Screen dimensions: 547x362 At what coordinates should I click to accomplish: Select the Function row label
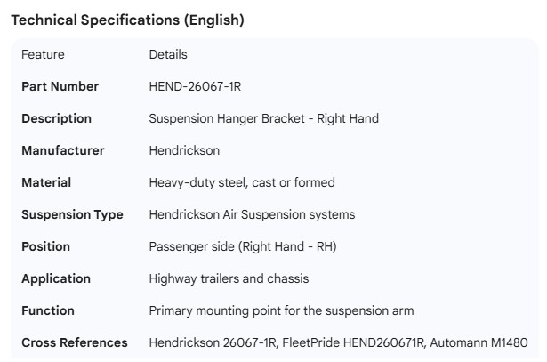coord(48,311)
